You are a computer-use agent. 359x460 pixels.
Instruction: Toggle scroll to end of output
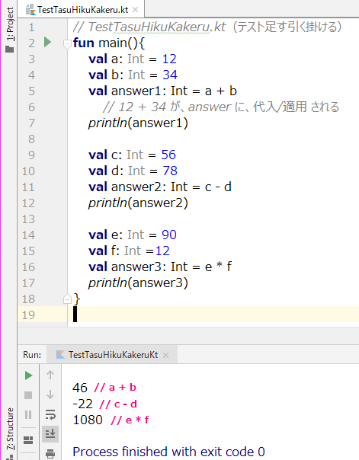(50, 434)
